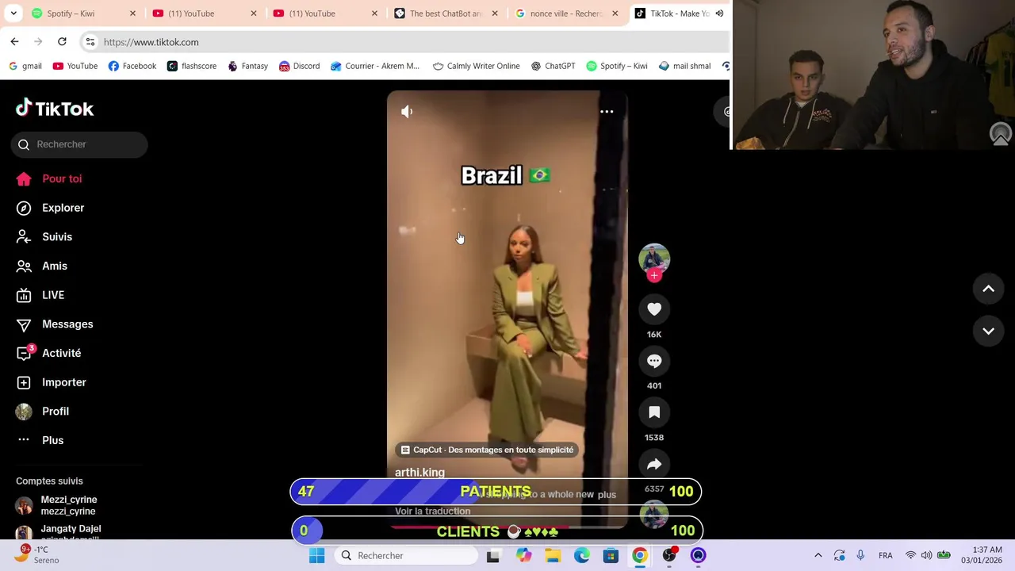Viewport: 1015px width, 571px height.
Task: Like the video with heart icon
Action: [x=654, y=309]
